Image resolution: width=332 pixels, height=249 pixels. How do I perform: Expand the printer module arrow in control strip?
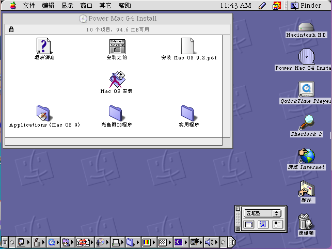(122, 242)
